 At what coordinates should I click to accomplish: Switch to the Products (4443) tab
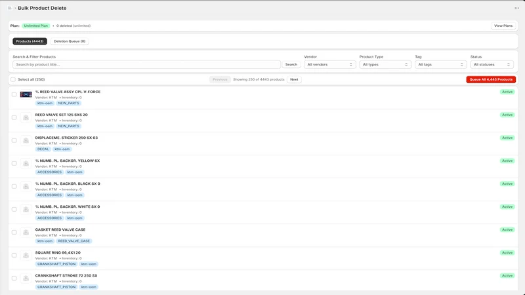30,41
